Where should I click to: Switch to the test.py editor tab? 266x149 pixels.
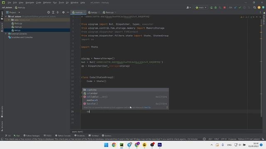[x=94, y=12]
